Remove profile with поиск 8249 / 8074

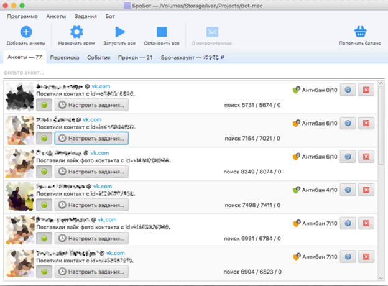click(x=366, y=157)
